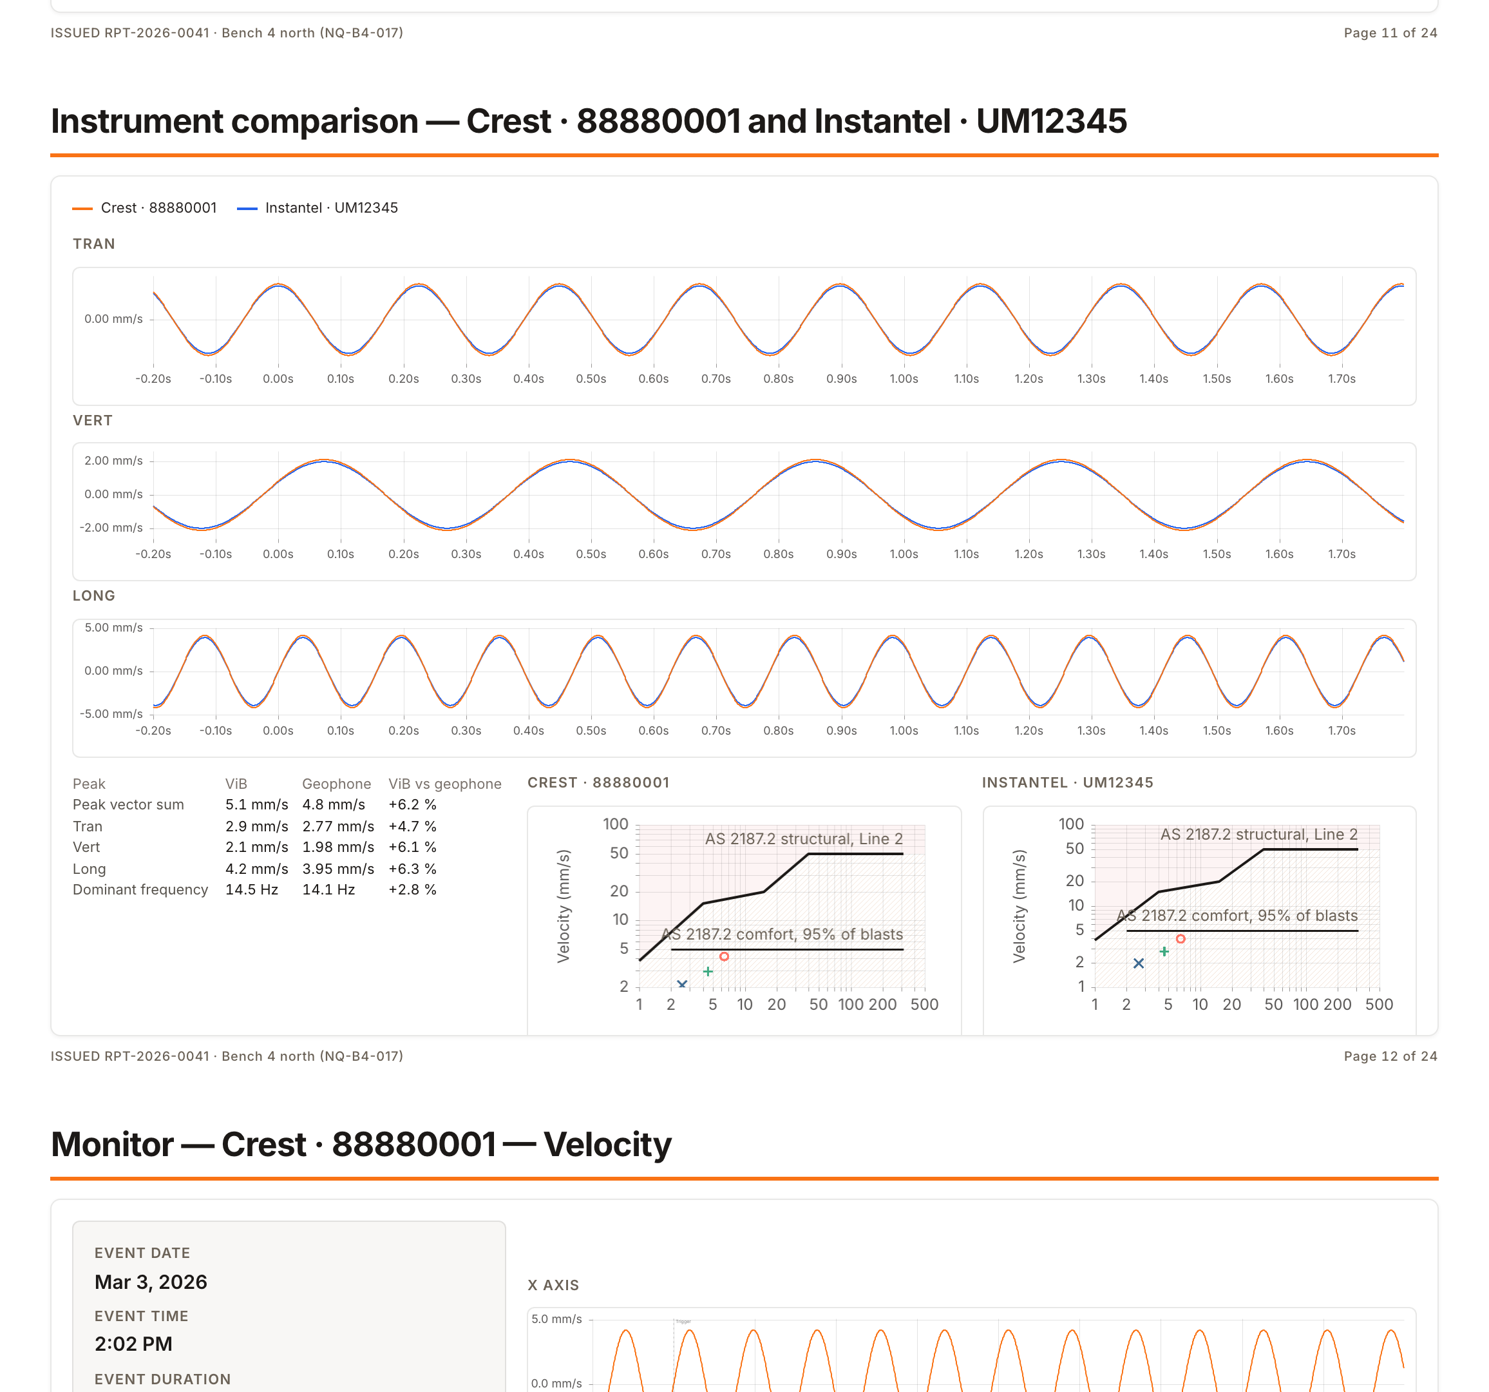1489x1392 pixels.
Task: Click the +6.2 % difference value
Action: 413,804
